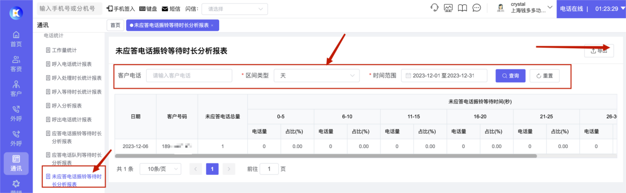Open the book manual icon

click(x=462, y=8)
